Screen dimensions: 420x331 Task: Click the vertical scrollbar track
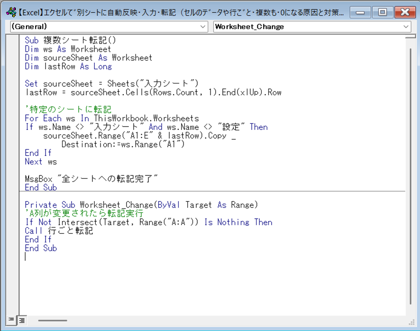click(410, 190)
